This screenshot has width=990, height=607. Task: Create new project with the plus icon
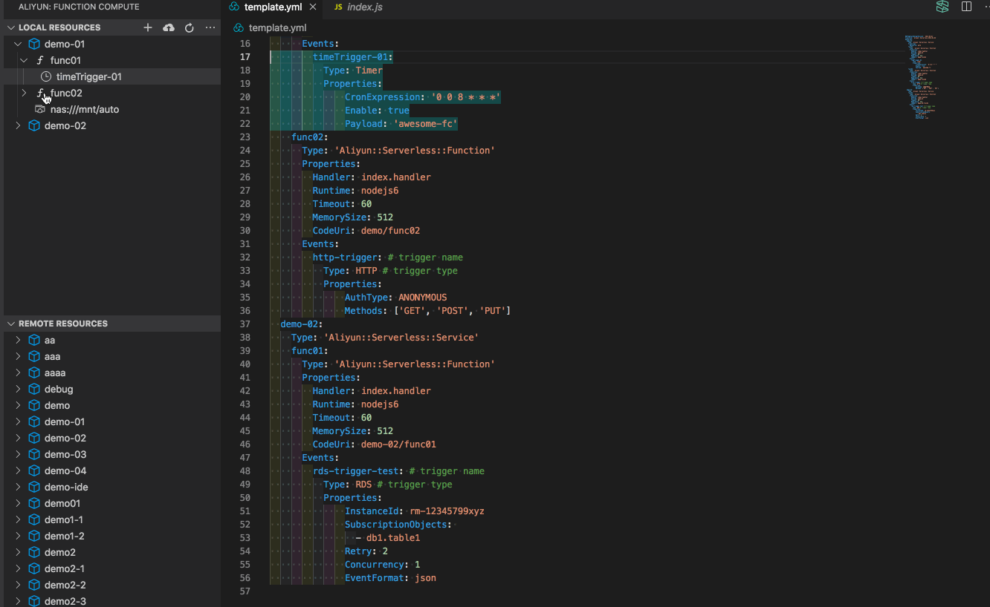(148, 27)
